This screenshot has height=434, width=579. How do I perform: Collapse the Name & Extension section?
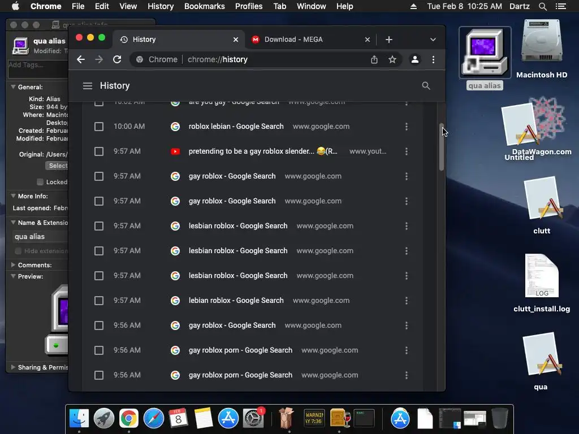click(x=13, y=223)
